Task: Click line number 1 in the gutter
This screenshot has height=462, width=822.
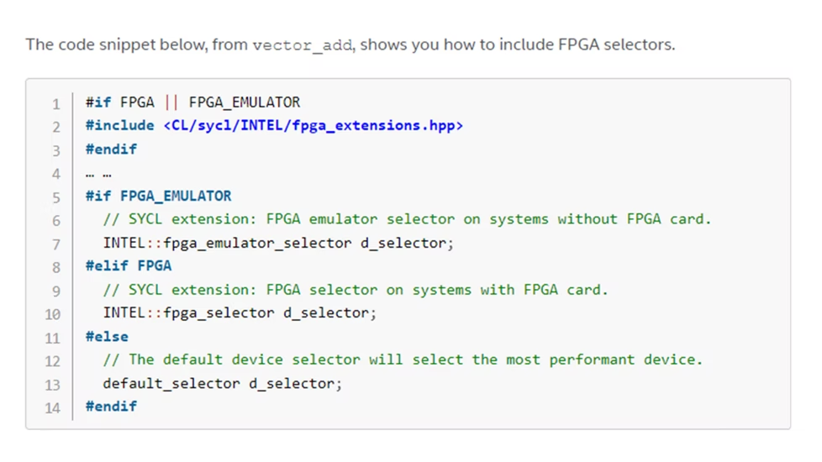Action: (56, 104)
